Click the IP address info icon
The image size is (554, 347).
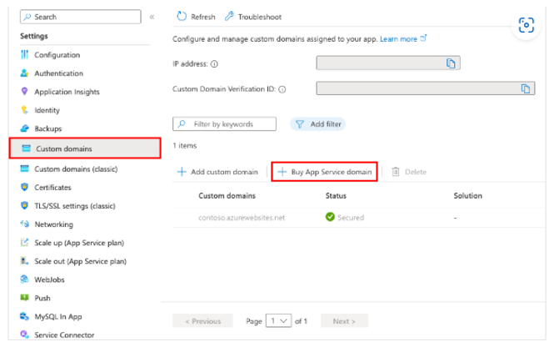click(215, 63)
